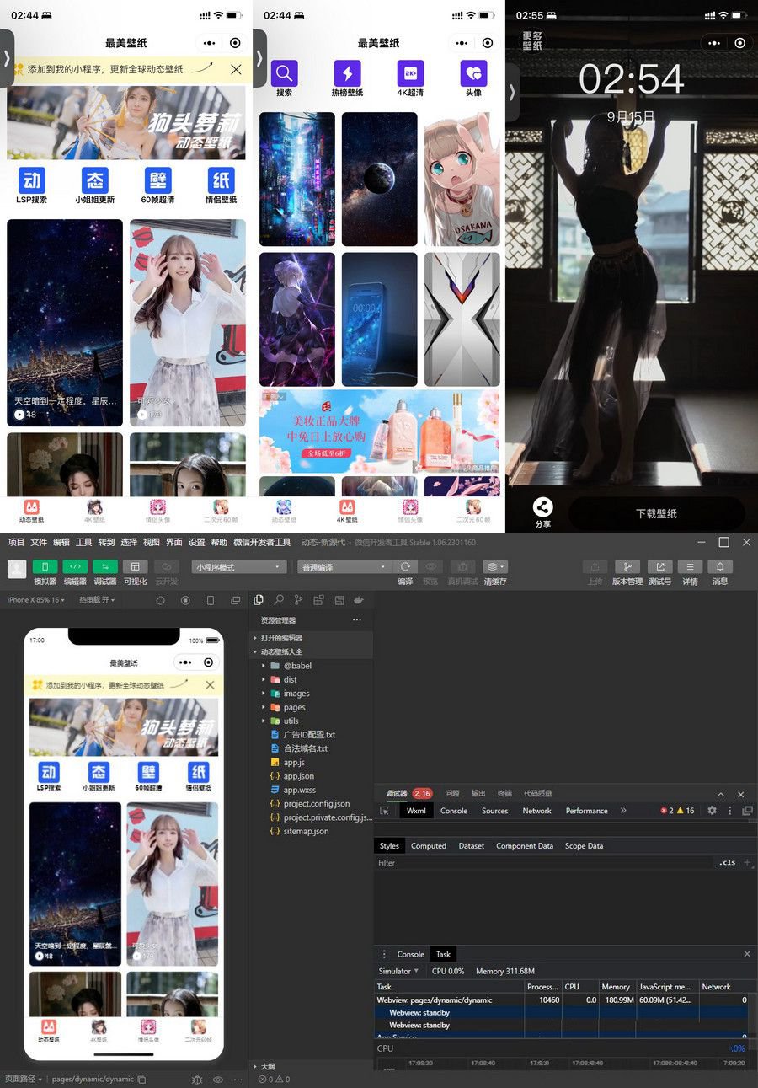
Task: Open the search icon in editor sidebar
Action: (279, 600)
